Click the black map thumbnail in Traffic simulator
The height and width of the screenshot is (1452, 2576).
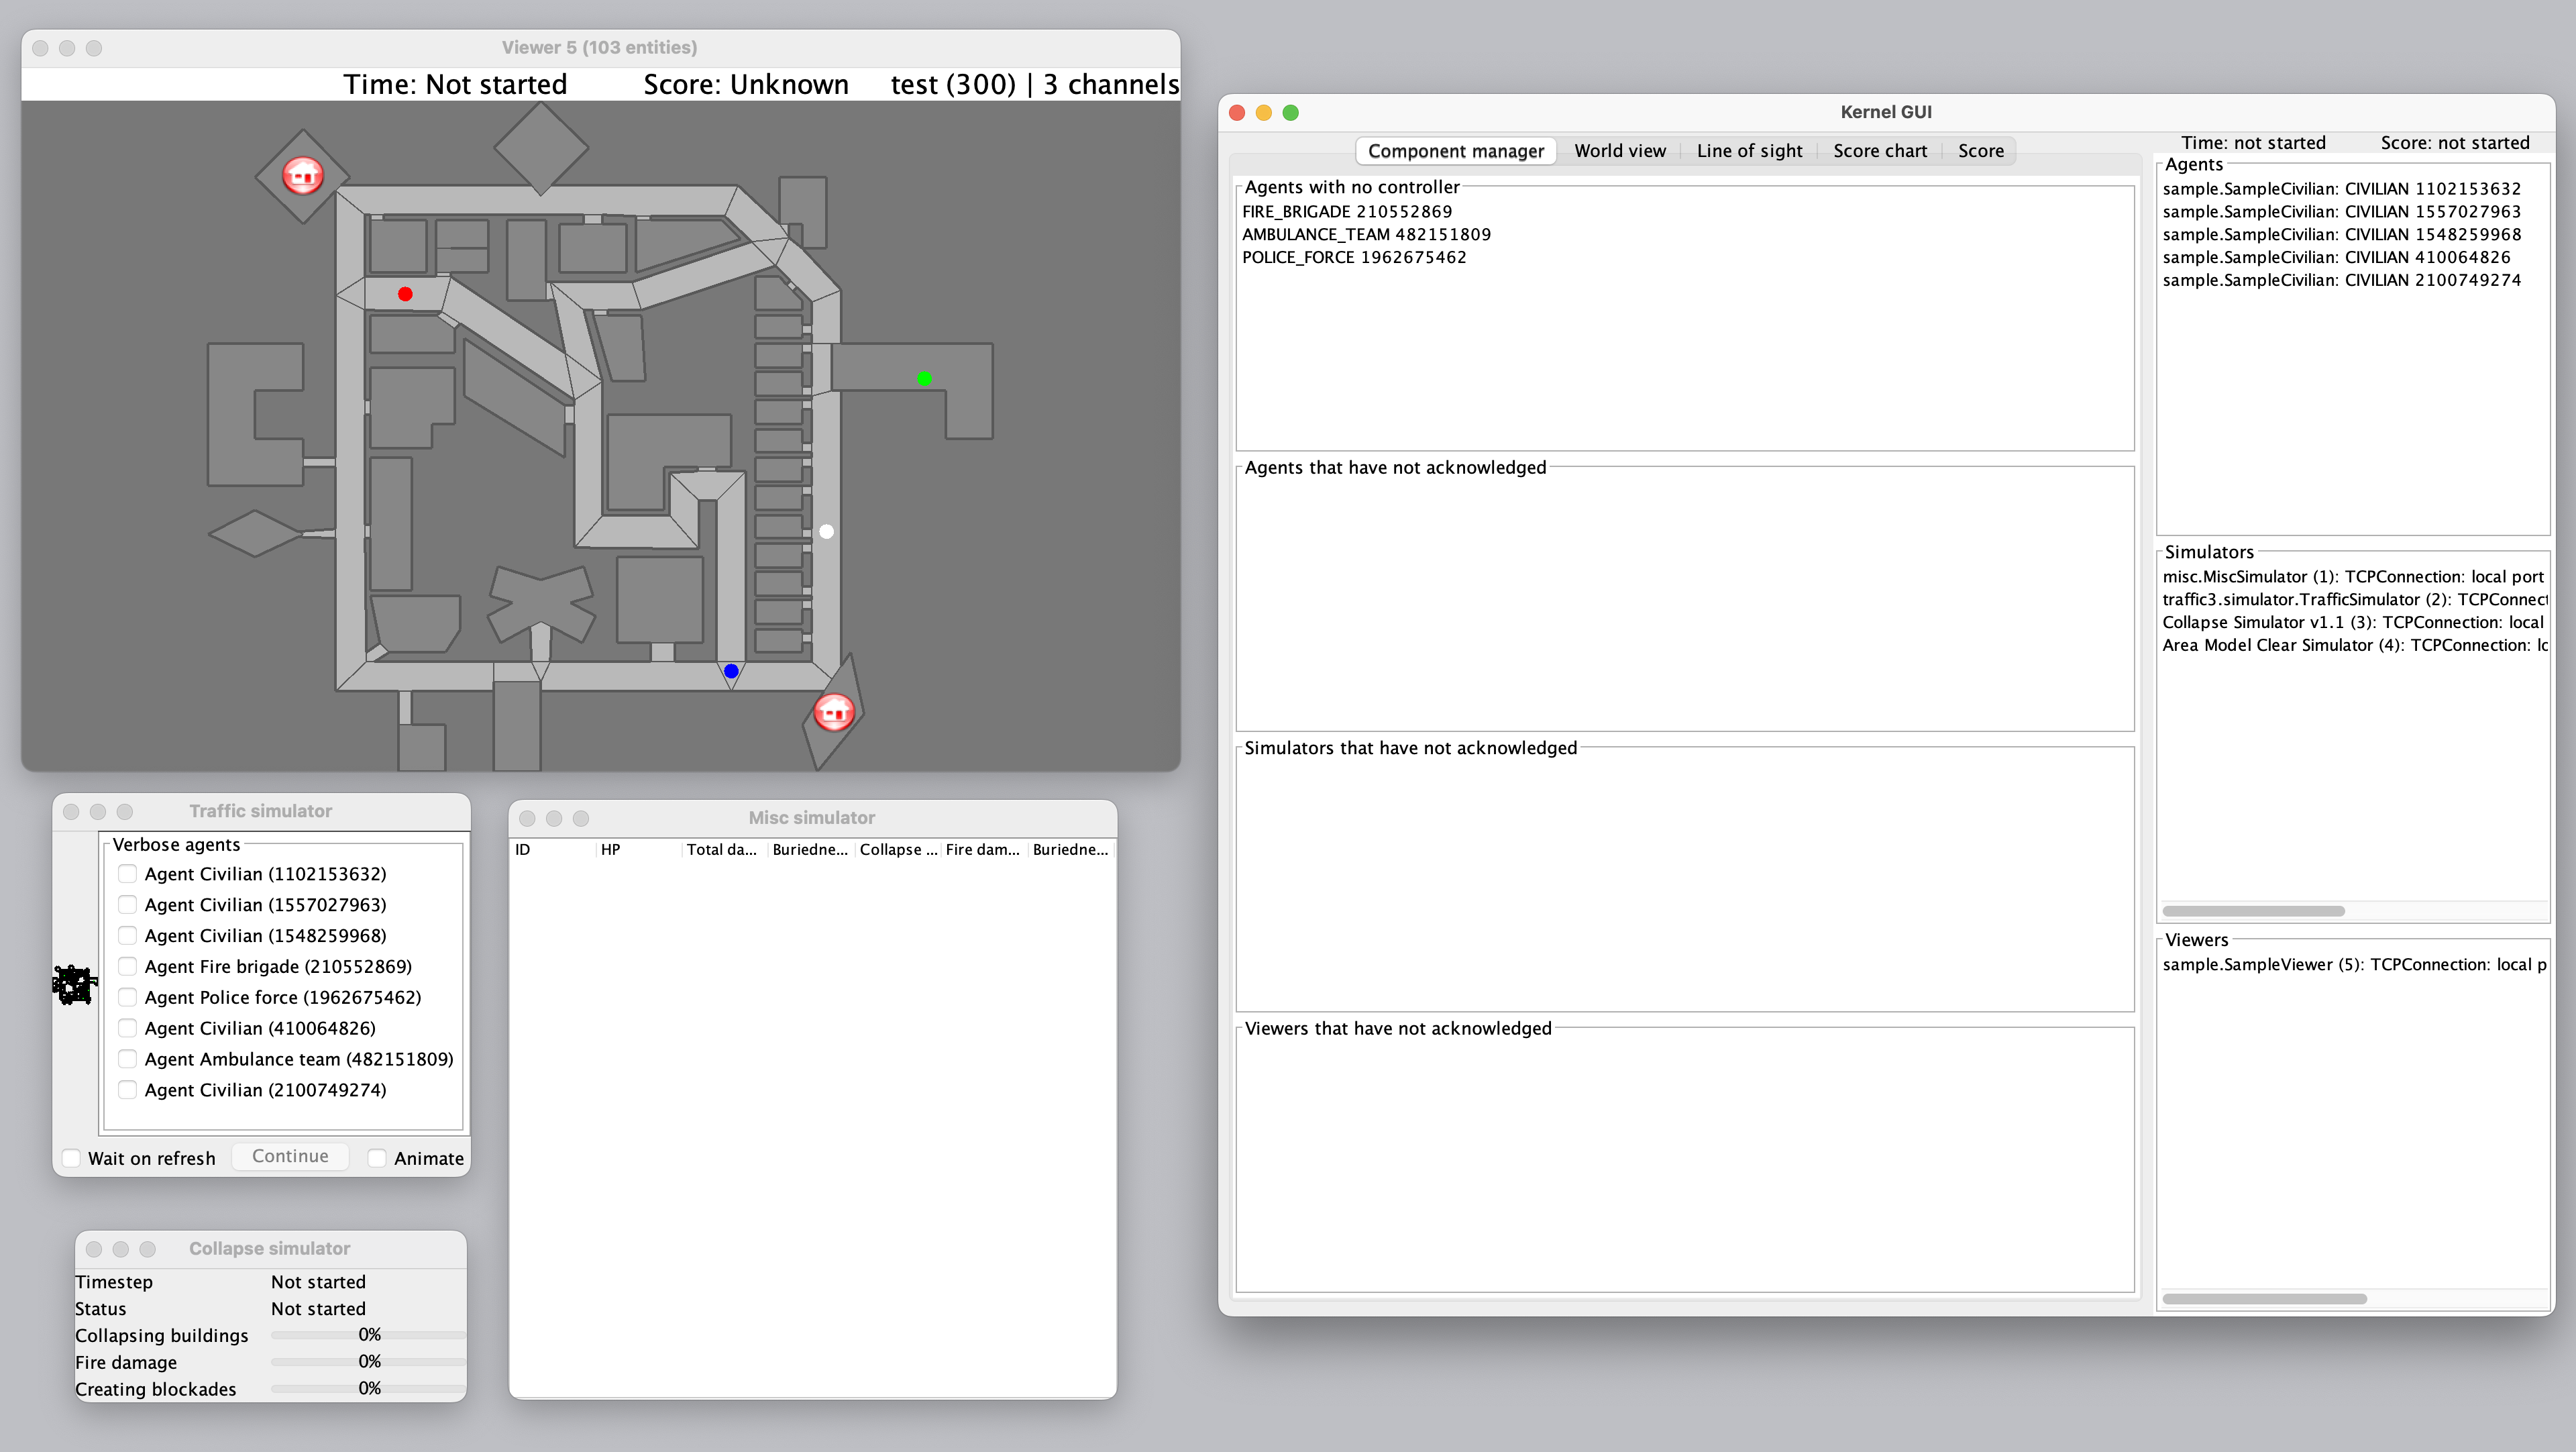tap(74, 985)
